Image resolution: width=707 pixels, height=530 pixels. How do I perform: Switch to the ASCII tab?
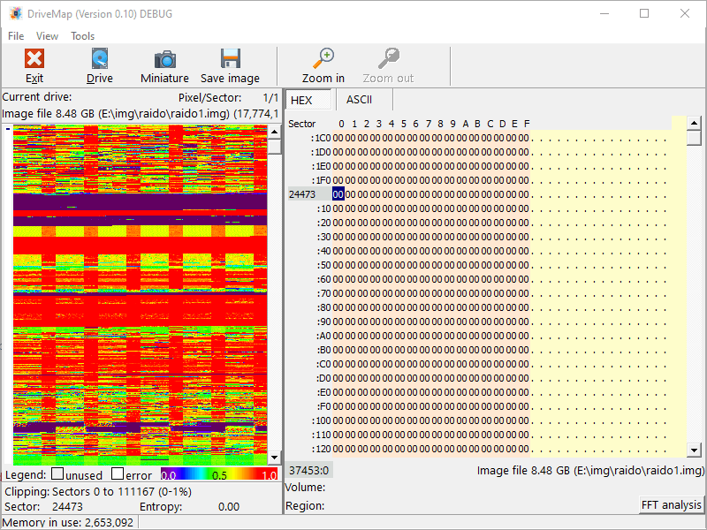pyautogui.click(x=359, y=100)
